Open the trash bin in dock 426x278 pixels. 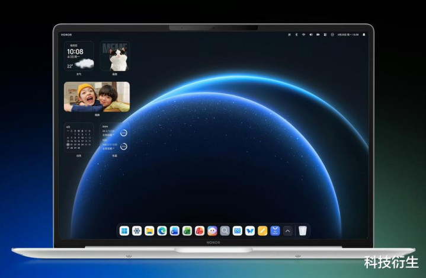(303, 231)
